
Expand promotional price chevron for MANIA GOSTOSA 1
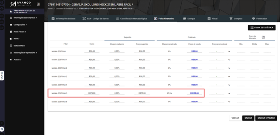tap(229, 60)
